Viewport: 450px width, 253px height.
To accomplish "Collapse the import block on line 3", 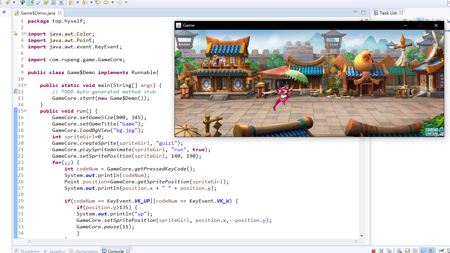I will pos(25,34).
